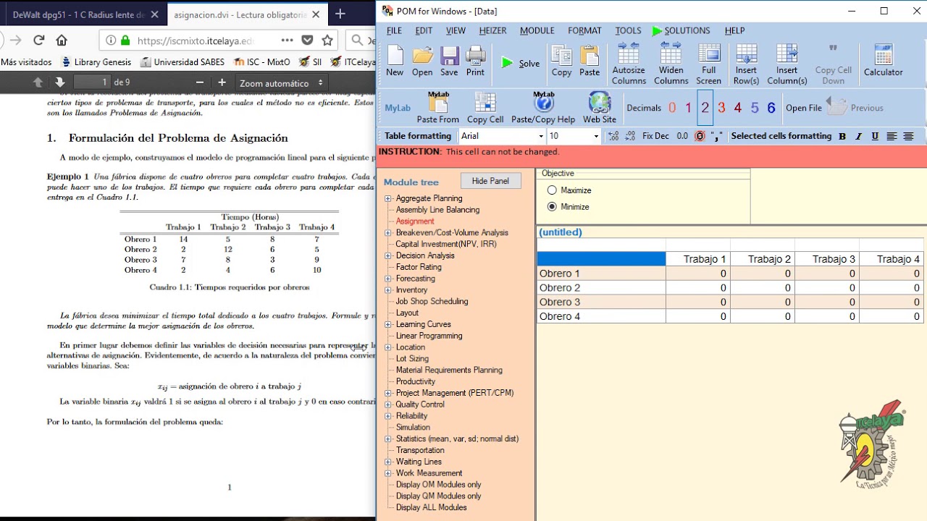Bookmark this page with the star icon
The height and width of the screenshot is (521, 927).
pyautogui.click(x=327, y=41)
